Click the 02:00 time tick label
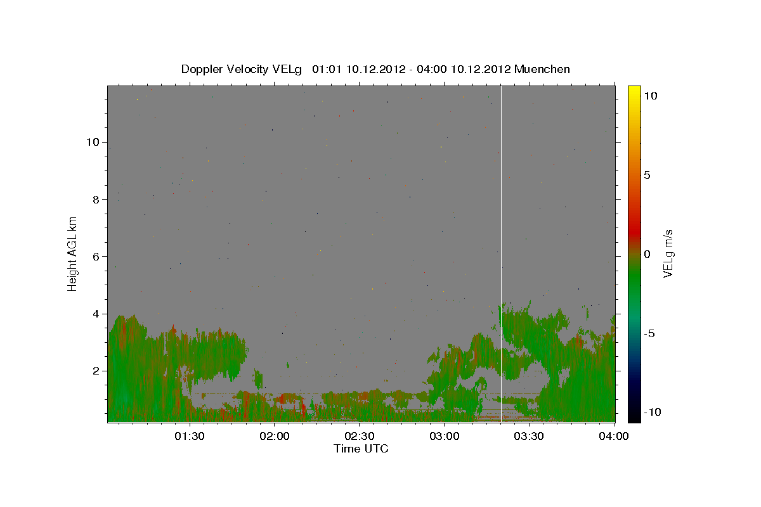The width and height of the screenshot is (761, 507). point(275,437)
